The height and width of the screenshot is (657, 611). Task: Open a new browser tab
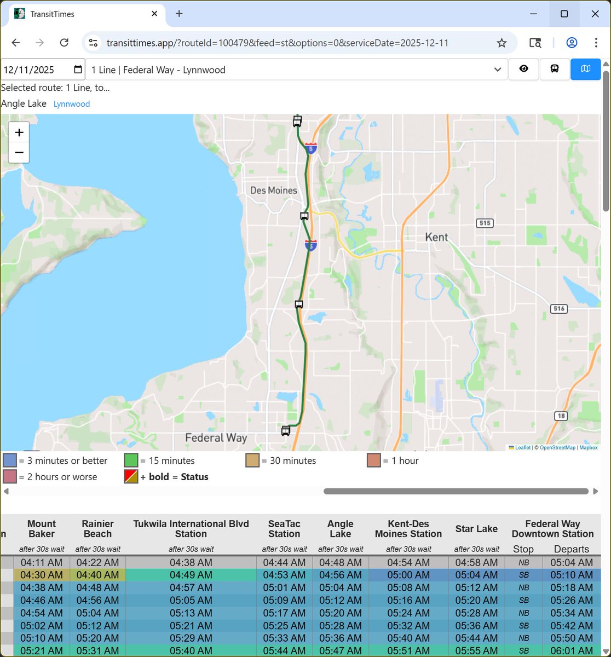(179, 14)
